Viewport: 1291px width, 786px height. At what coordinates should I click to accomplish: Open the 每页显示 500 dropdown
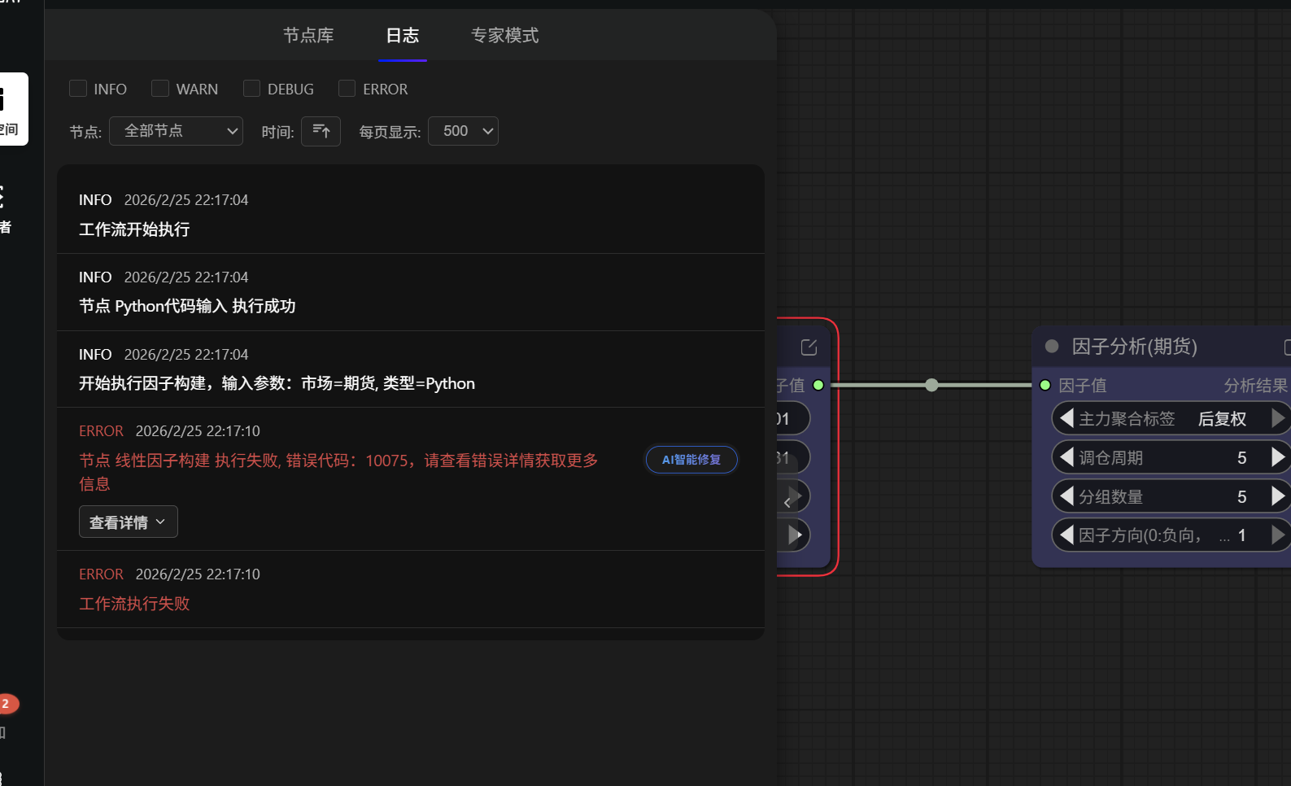pyautogui.click(x=463, y=131)
